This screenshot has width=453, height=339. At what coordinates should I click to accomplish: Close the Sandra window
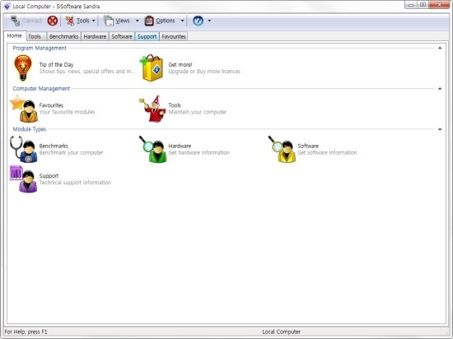pyautogui.click(x=439, y=5)
